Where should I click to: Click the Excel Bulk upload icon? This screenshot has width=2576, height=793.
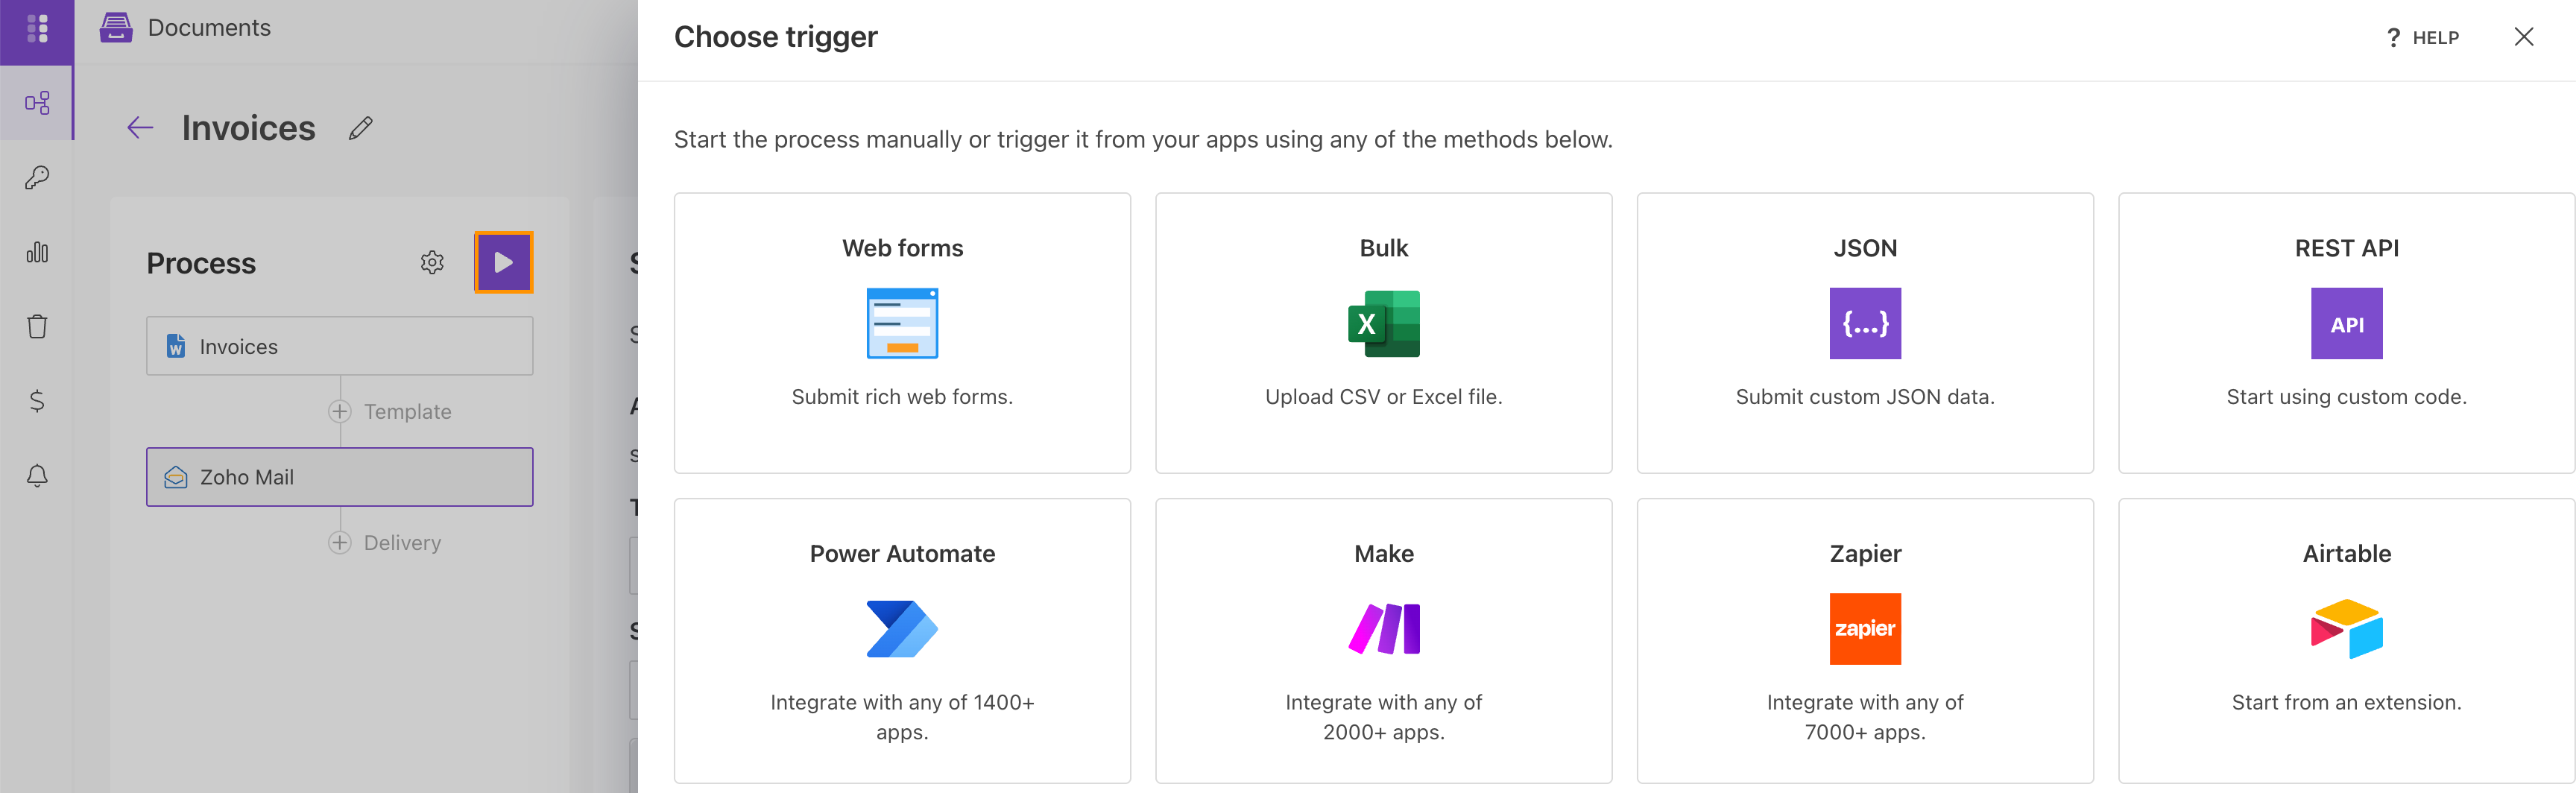1384,323
